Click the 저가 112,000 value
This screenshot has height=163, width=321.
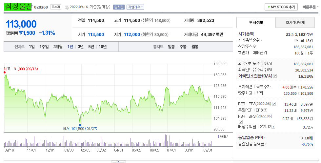coord(132,35)
